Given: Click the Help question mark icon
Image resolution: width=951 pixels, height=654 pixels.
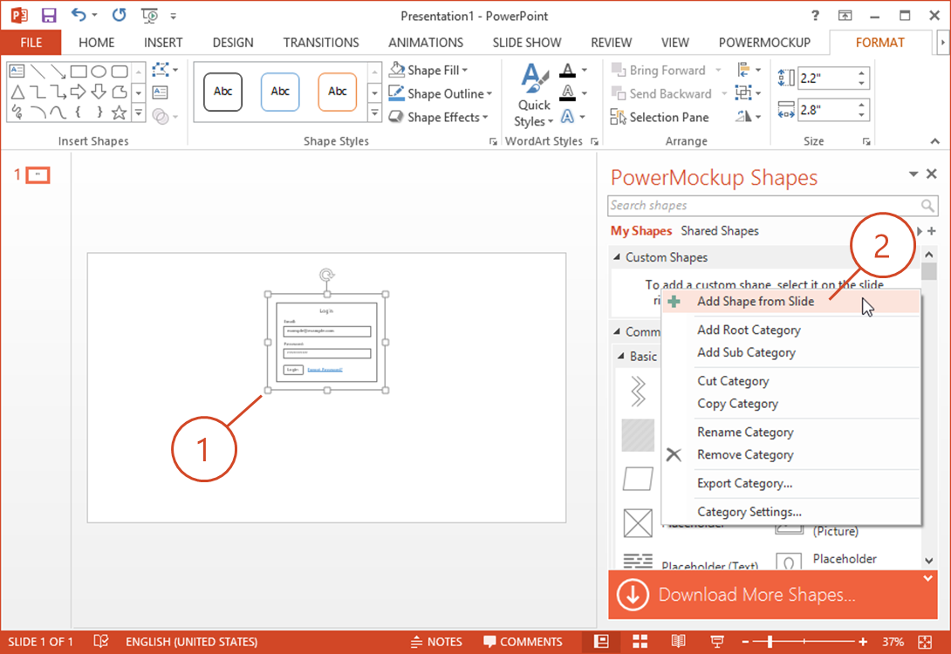Looking at the screenshot, I should pos(815,16).
